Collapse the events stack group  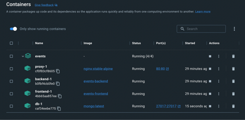click(23, 56)
